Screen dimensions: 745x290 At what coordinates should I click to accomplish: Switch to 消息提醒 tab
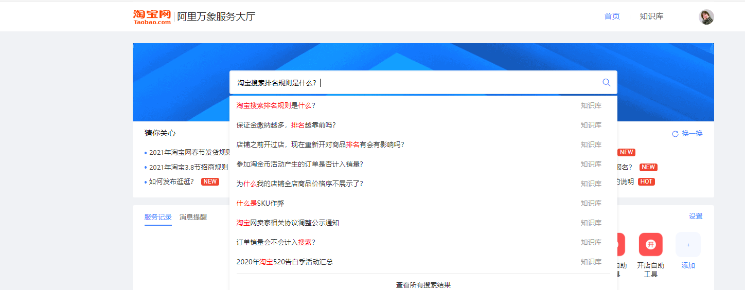pos(193,217)
